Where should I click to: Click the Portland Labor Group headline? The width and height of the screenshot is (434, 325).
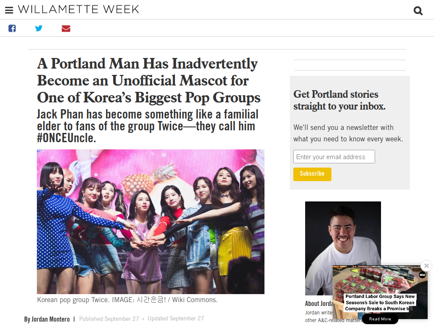coord(380,303)
